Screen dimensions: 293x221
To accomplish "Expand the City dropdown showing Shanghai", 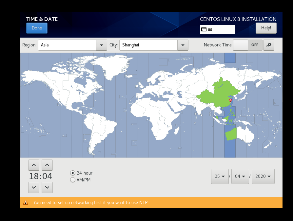I will (x=183, y=45).
